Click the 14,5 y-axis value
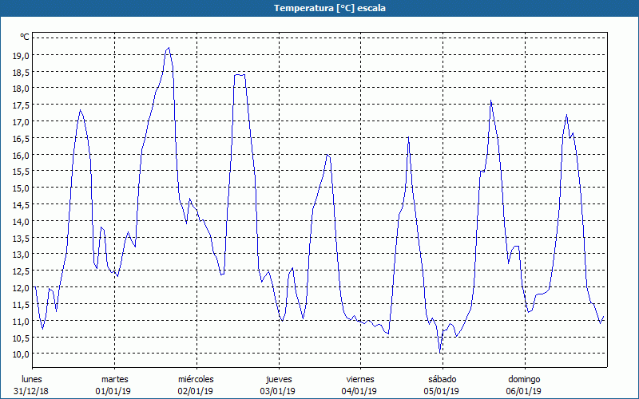The width and height of the screenshot is (639, 399). (21, 205)
